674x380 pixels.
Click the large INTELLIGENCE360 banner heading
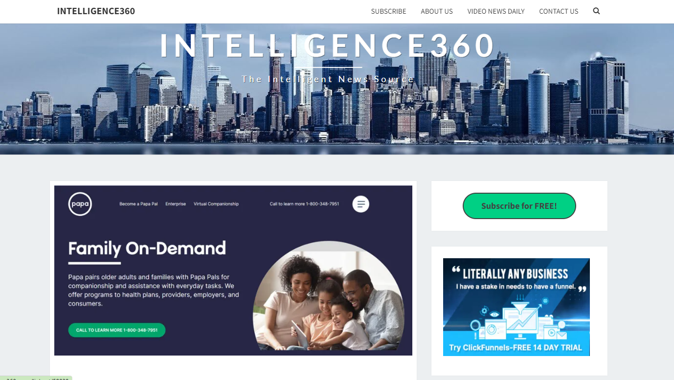pyautogui.click(x=328, y=45)
